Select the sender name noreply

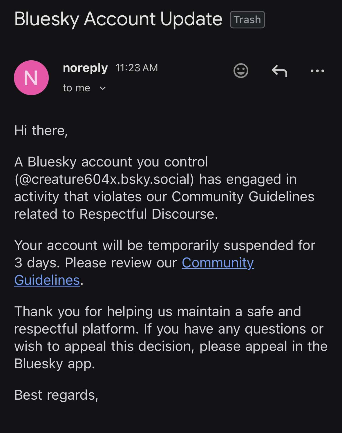(85, 68)
